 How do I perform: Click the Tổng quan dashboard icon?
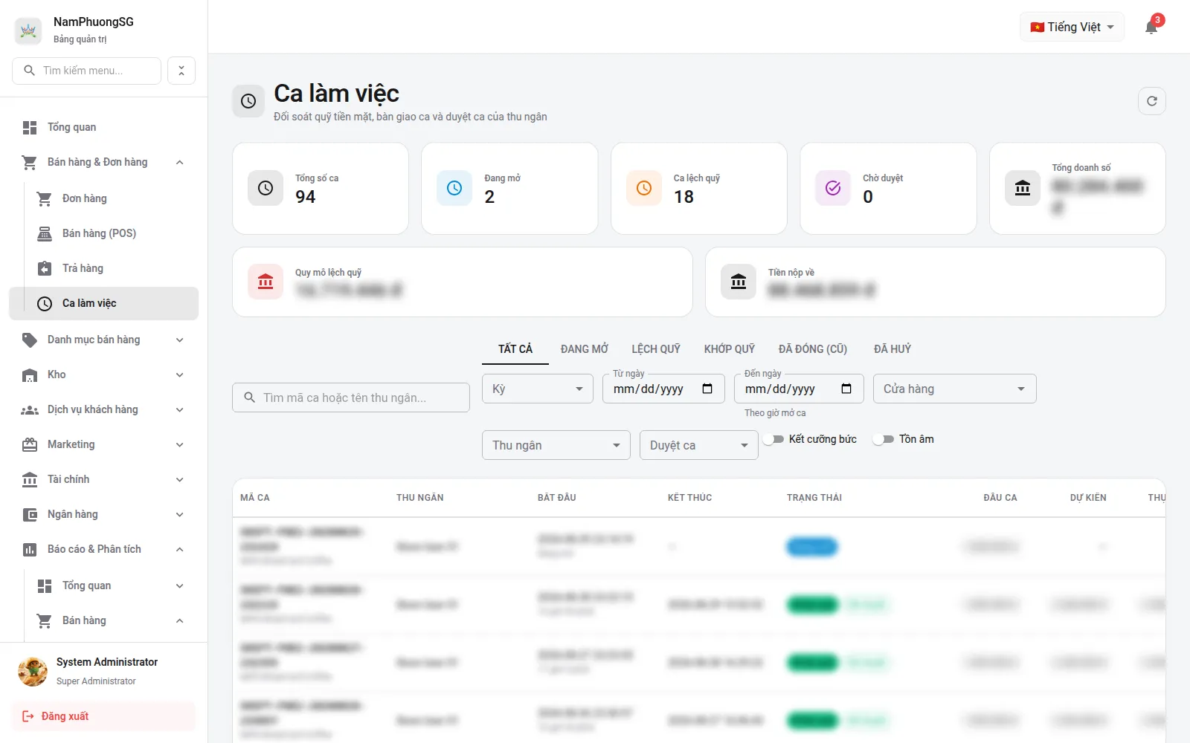tap(30, 128)
